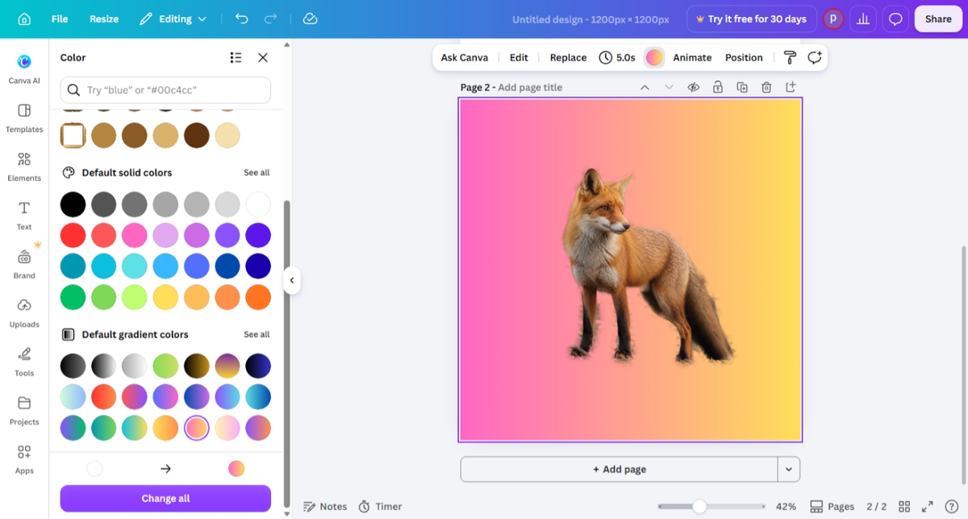Image resolution: width=968 pixels, height=519 pixels.
Task: Add a comment from the floating toolbar
Action: click(x=815, y=57)
